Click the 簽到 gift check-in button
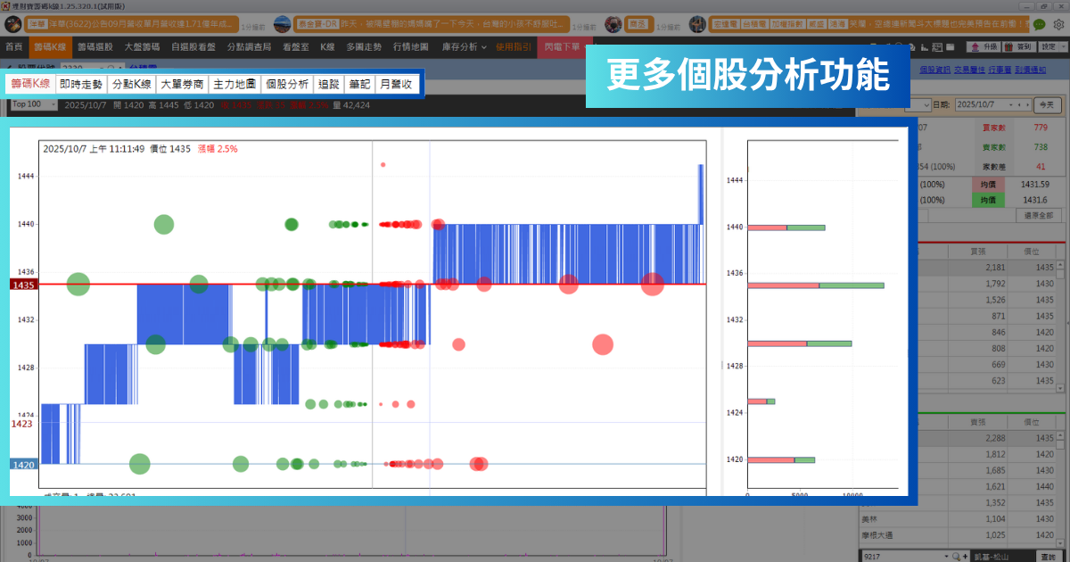The image size is (1070, 562). (x=1019, y=46)
